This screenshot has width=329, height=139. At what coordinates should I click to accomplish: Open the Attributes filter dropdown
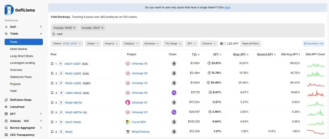[151, 43]
